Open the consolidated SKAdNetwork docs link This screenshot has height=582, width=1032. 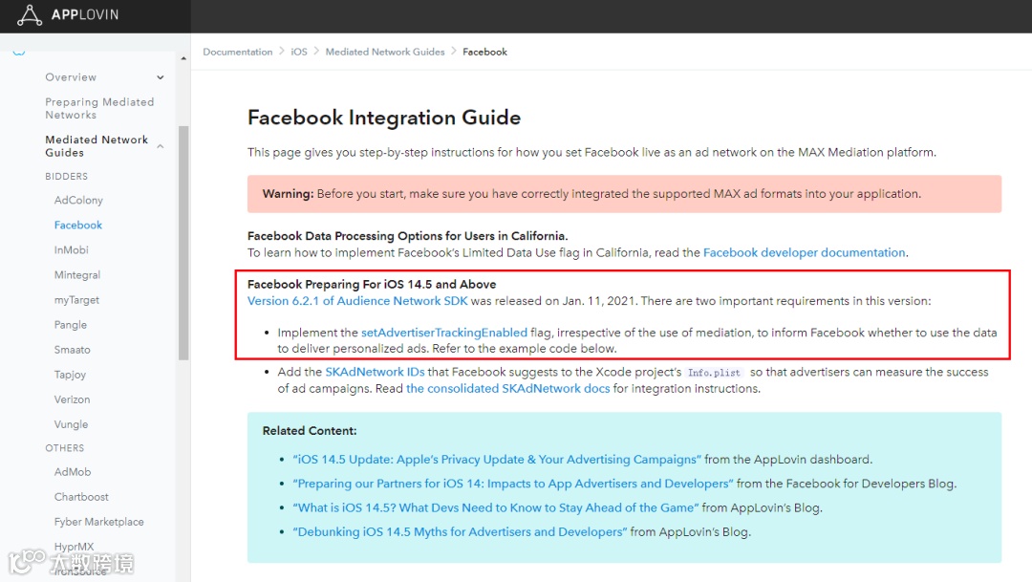click(507, 388)
